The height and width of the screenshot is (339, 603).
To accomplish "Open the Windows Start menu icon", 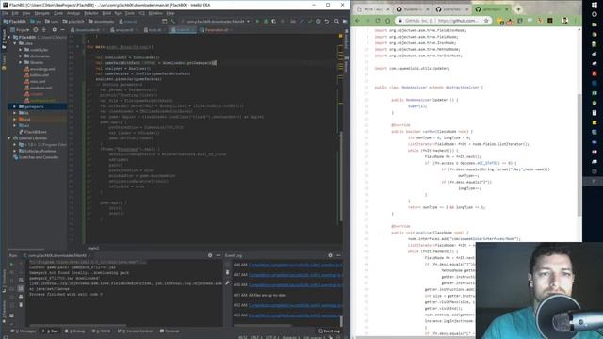I will (595, 4).
